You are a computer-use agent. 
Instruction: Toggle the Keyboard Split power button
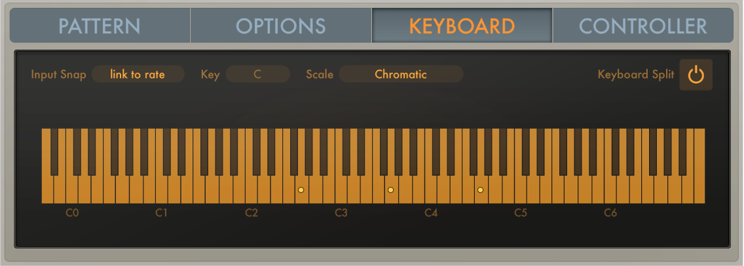(696, 75)
